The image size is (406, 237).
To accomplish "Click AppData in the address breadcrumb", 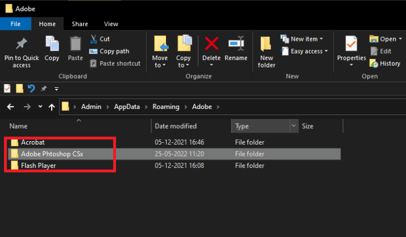I will click(x=127, y=107).
